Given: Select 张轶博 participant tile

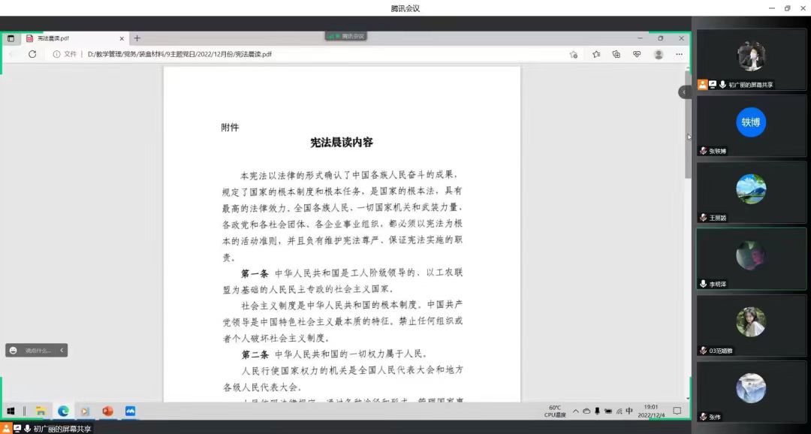Looking at the screenshot, I should click(751, 125).
